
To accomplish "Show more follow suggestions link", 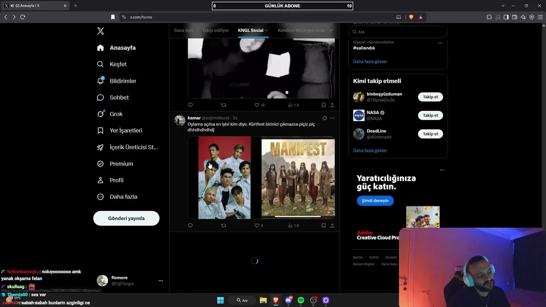I will [x=370, y=151].
